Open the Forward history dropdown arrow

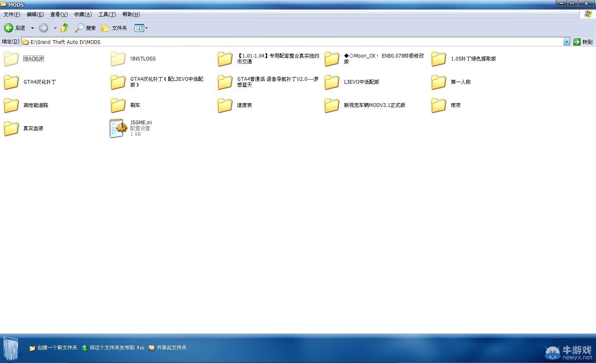pos(55,28)
